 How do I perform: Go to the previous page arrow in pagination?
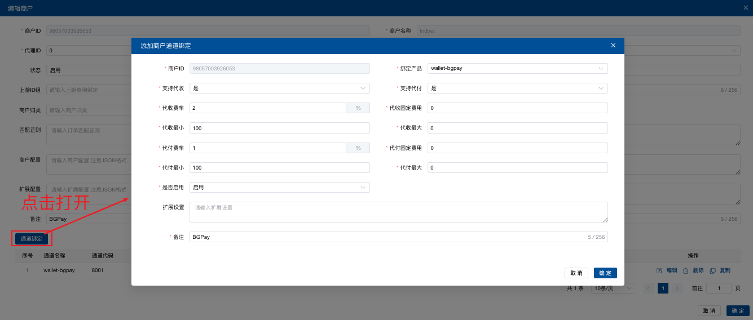(x=649, y=288)
